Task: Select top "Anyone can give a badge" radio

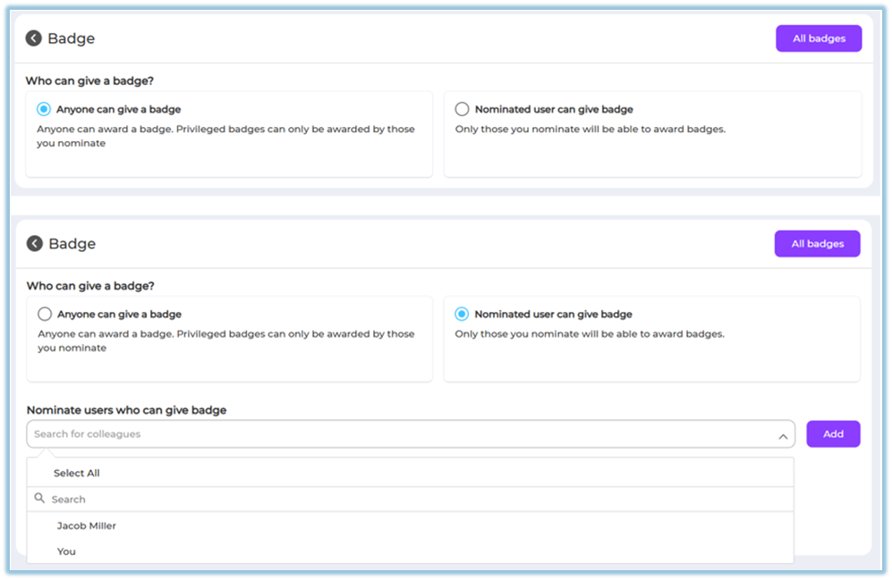Action: [x=44, y=109]
